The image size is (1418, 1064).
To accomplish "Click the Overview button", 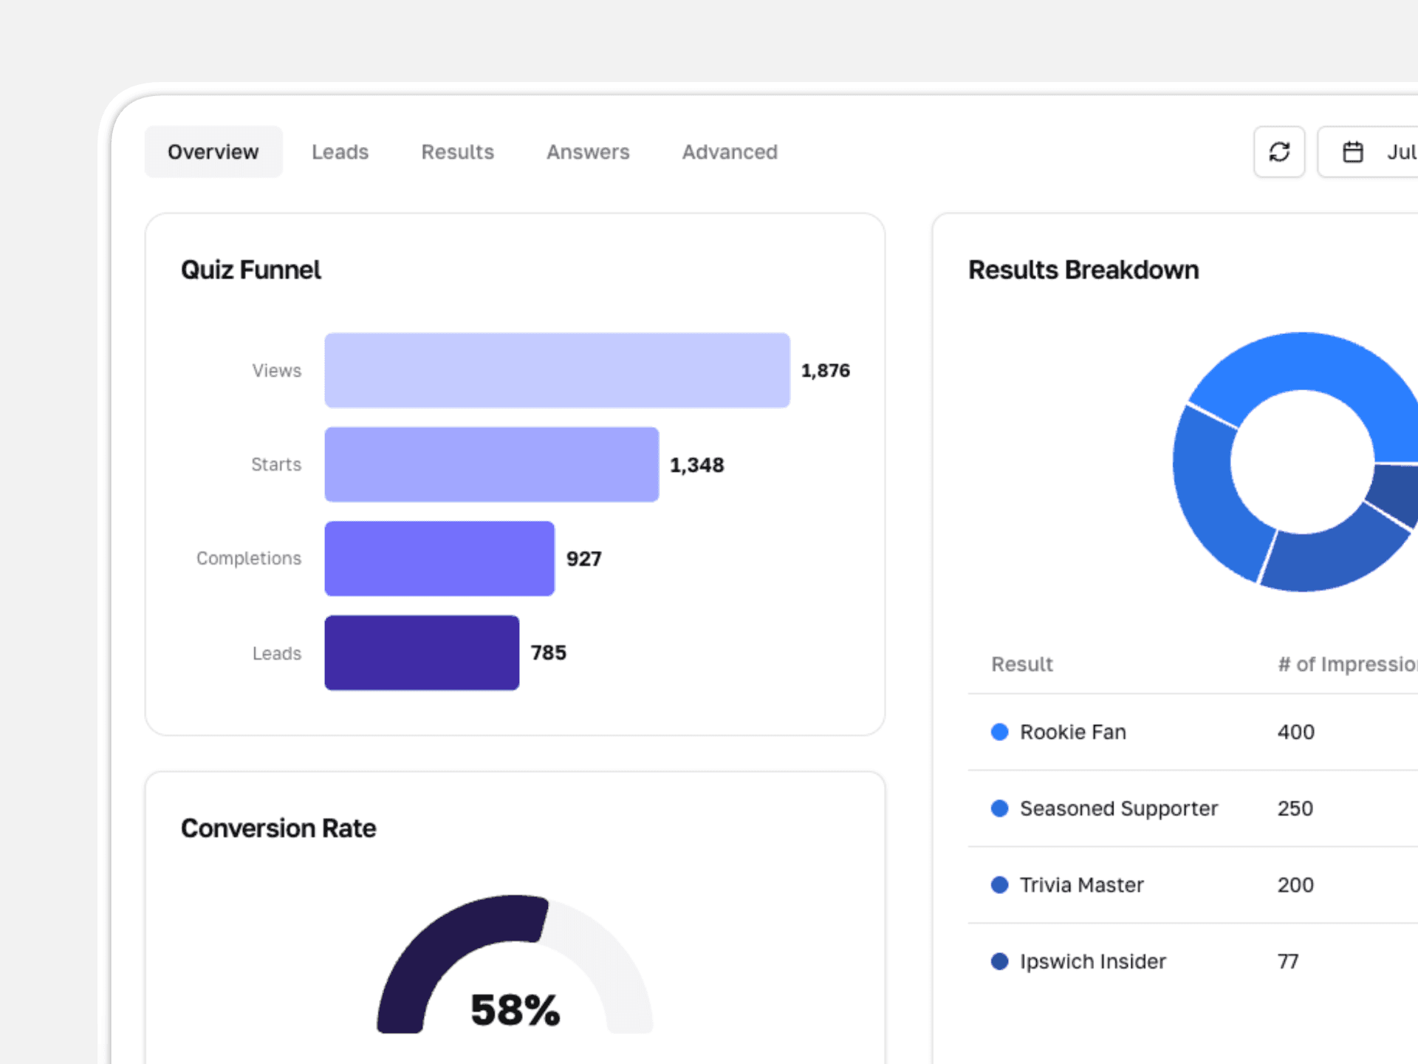I will pos(213,151).
